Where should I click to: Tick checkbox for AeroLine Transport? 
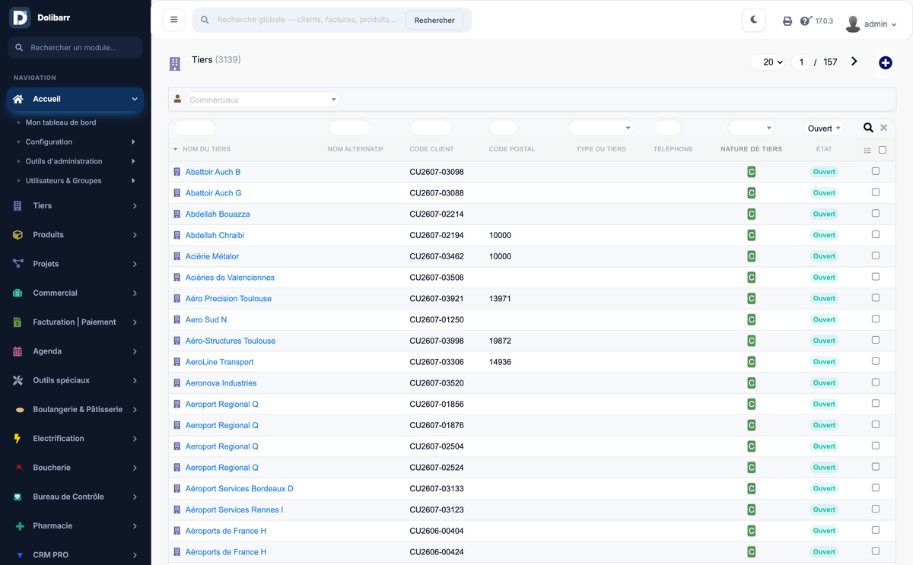[x=876, y=361]
